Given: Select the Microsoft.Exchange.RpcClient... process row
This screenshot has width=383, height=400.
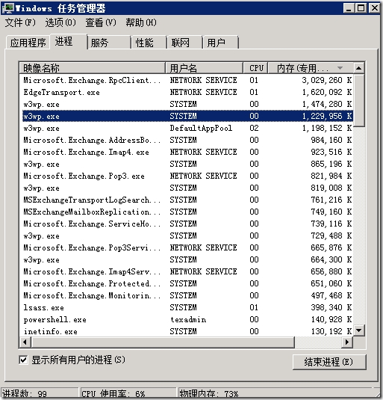Looking at the screenshot, I should point(187,80).
